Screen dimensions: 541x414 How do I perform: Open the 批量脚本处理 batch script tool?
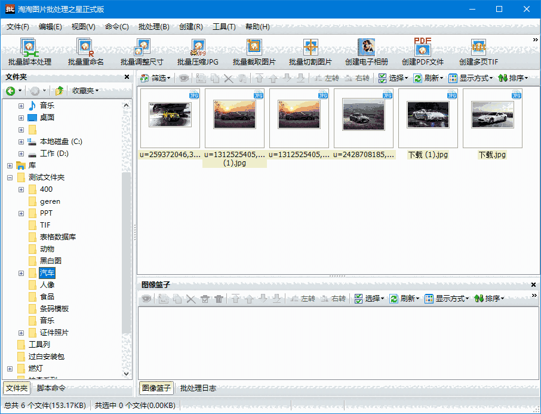click(29, 52)
